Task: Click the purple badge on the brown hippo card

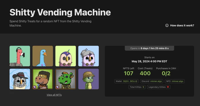Action: coord(35,87)
